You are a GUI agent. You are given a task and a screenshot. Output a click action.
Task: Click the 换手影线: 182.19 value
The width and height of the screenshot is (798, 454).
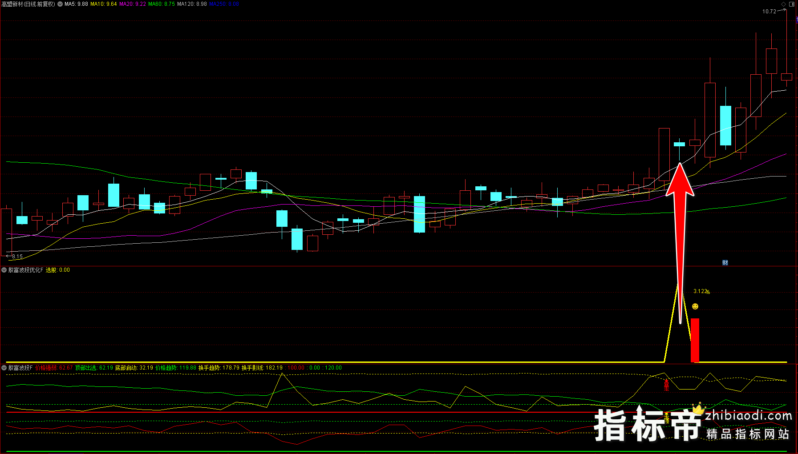point(262,368)
